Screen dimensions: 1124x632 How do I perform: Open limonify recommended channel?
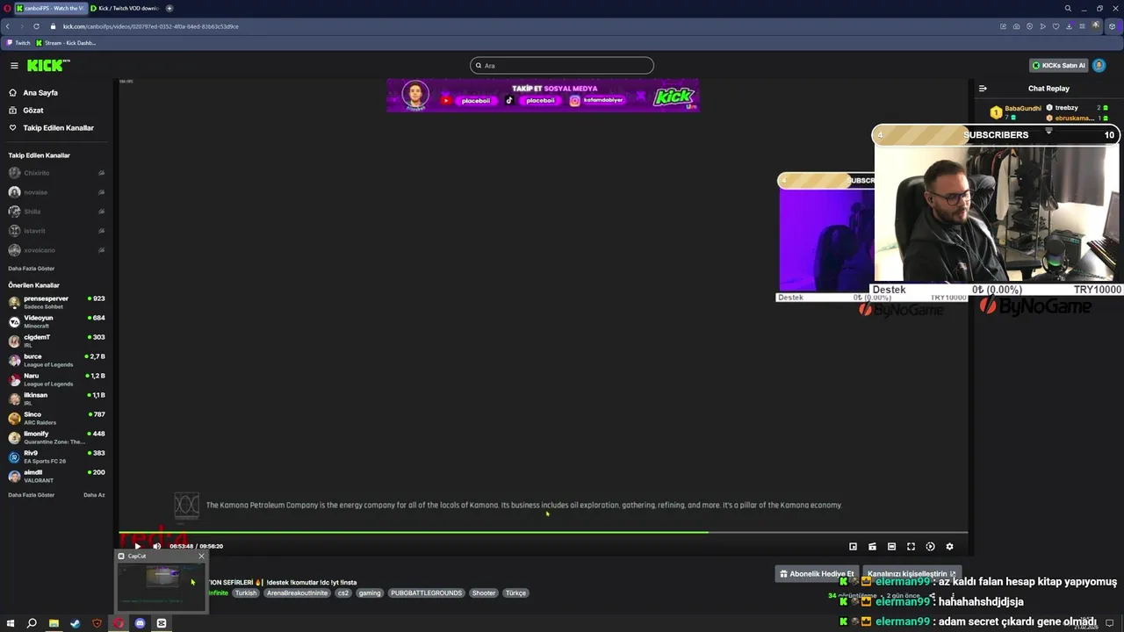click(x=56, y=437)
